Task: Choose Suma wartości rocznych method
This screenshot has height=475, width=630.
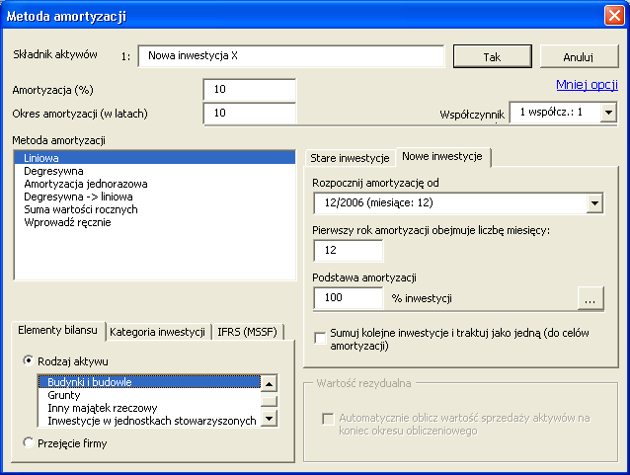Action: click(x=154, y=209)
